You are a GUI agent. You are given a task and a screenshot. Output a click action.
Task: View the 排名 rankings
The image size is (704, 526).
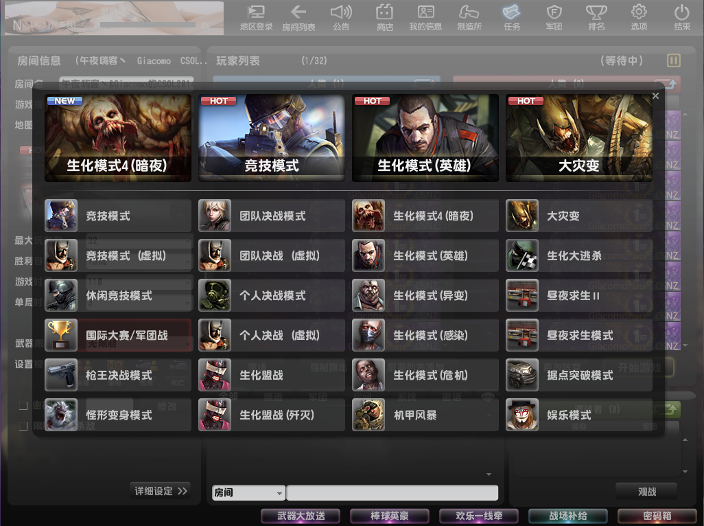pyautogui.click(x=596, y=17)
